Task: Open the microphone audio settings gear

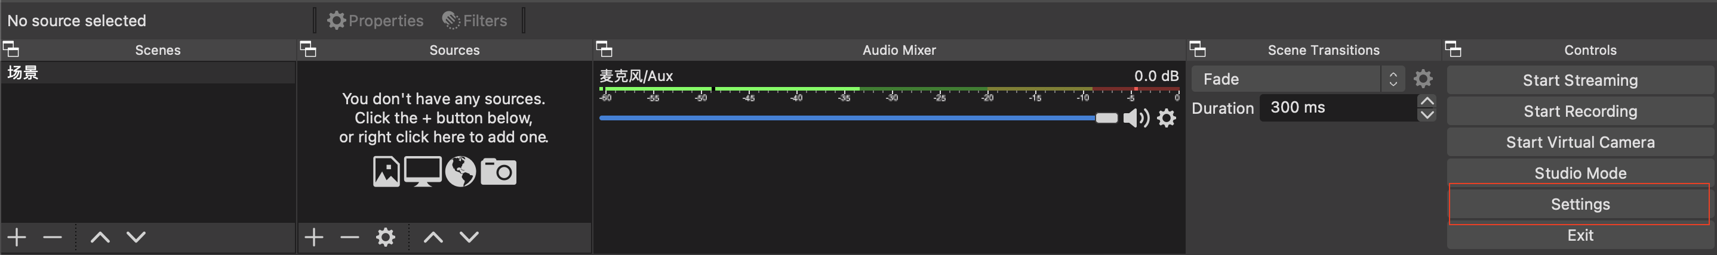Action: tap(1167, 119)
